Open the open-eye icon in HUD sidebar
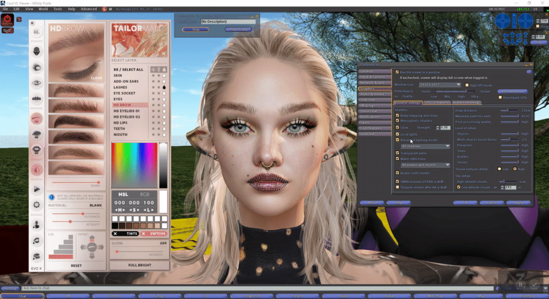Image resolution: width=549 pixels, height=299 pixels. pos(36,83)
